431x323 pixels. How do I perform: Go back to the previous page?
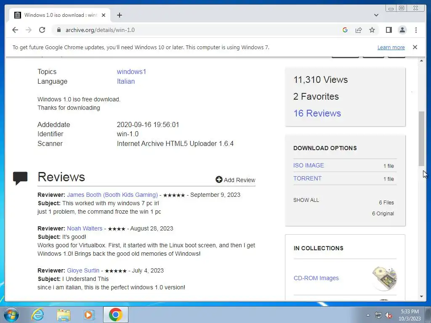pos(15,30)
